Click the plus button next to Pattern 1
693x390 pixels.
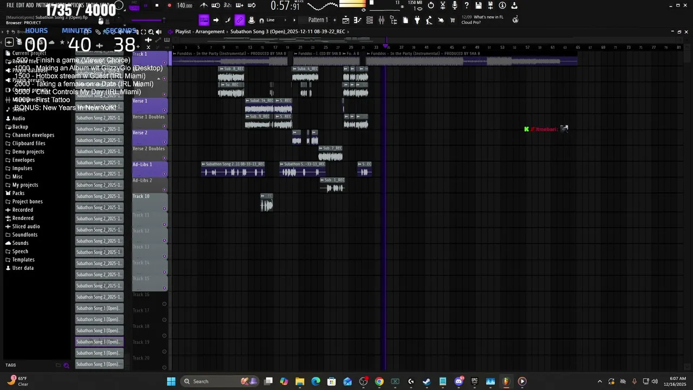pos(335,20)
